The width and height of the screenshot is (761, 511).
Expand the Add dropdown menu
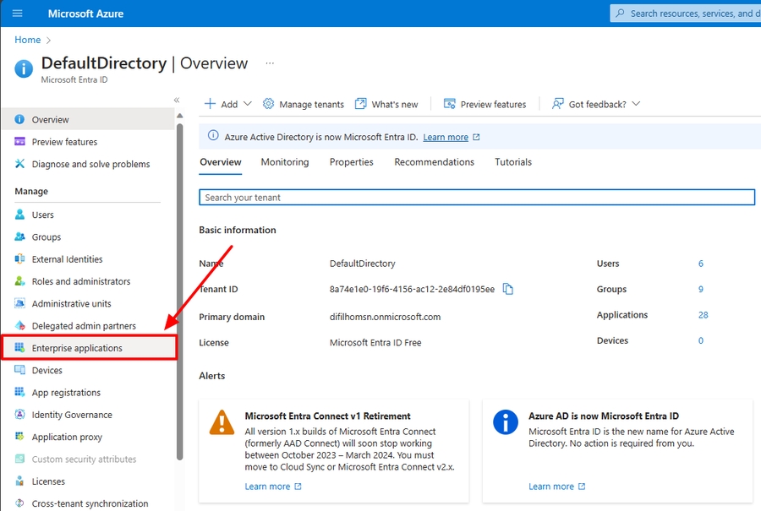tap(247, 104)
